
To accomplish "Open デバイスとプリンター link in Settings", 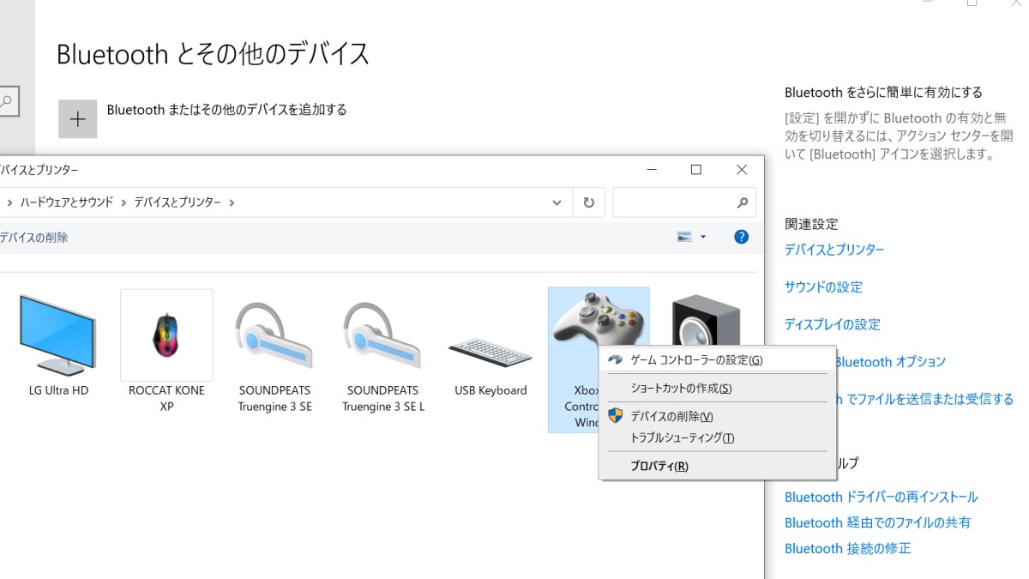I will coord(834,250).
